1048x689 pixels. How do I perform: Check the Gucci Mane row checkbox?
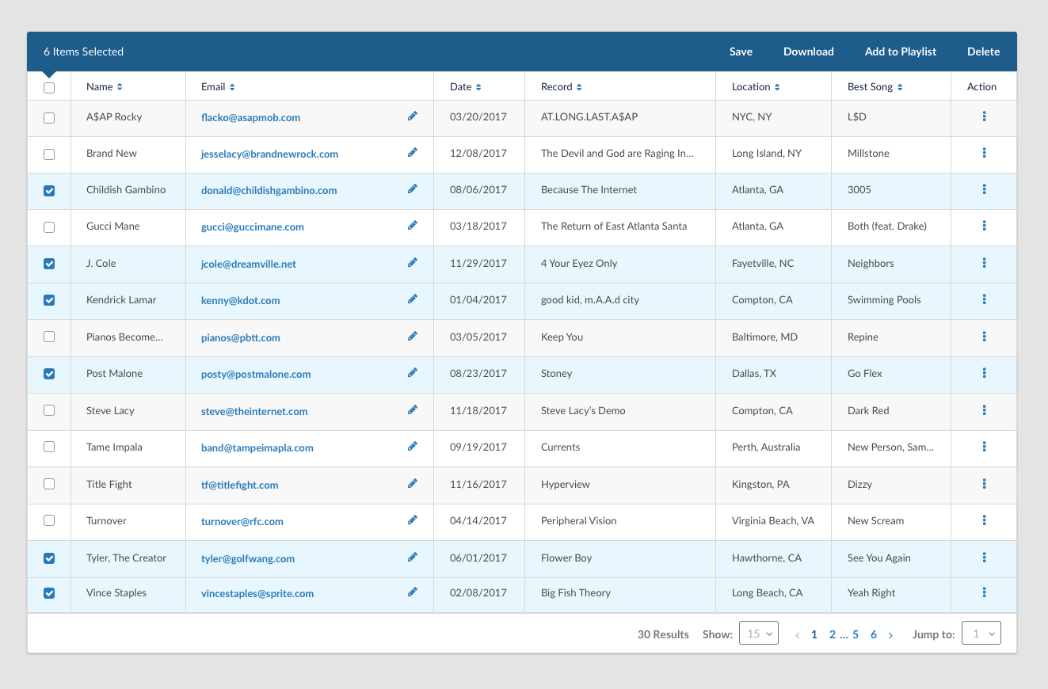(x=49, y=227)
